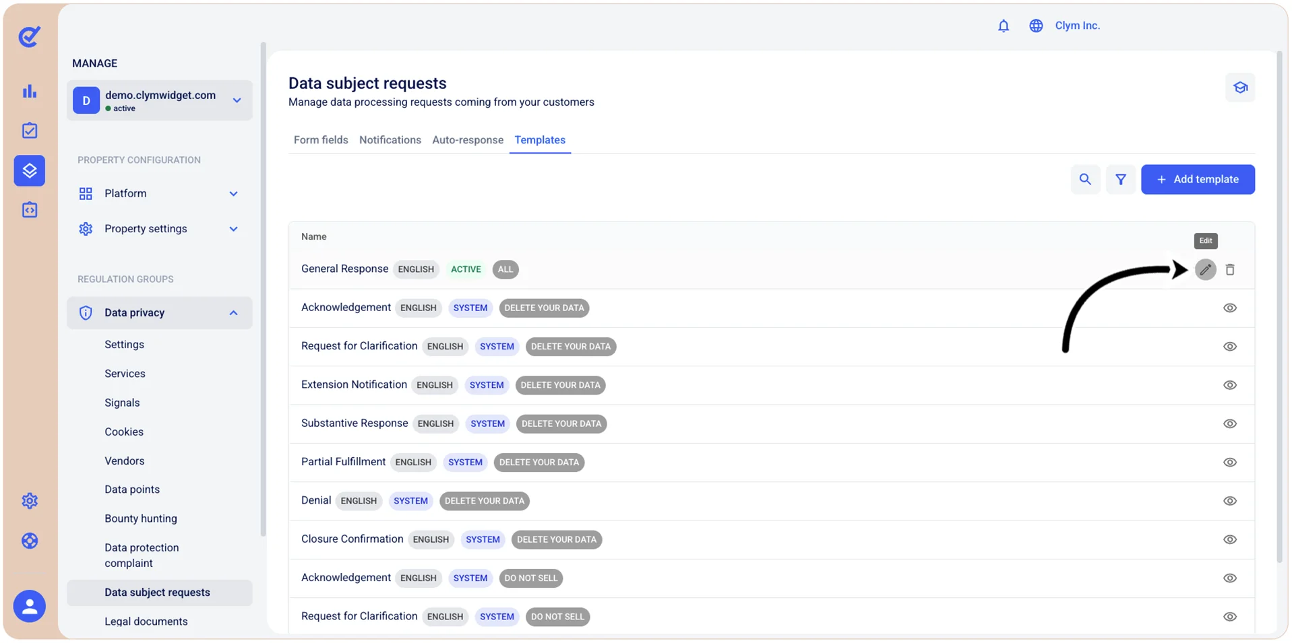The height and width of the screenshot is (643, 1292).
Task: Click the main page vertical scrollbar
Action: (x=1279, y=306)
